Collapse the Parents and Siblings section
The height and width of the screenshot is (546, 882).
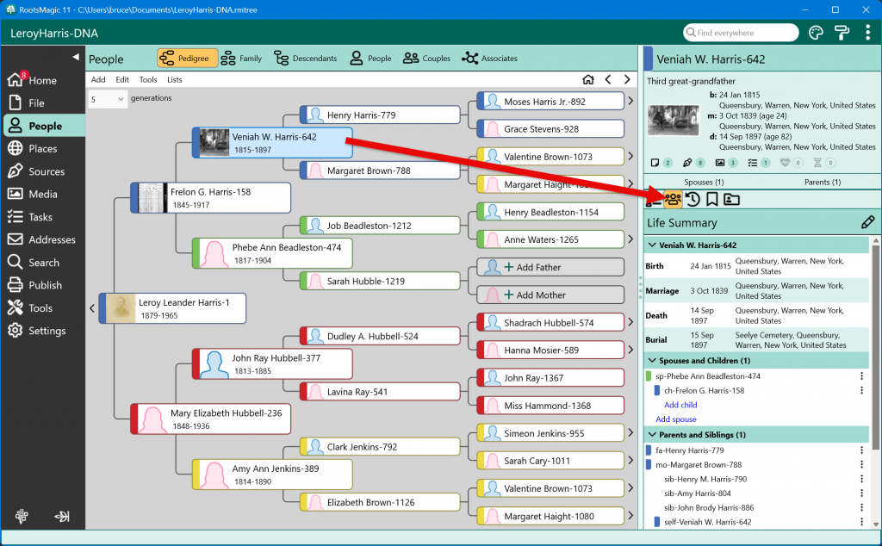[651, 435]
